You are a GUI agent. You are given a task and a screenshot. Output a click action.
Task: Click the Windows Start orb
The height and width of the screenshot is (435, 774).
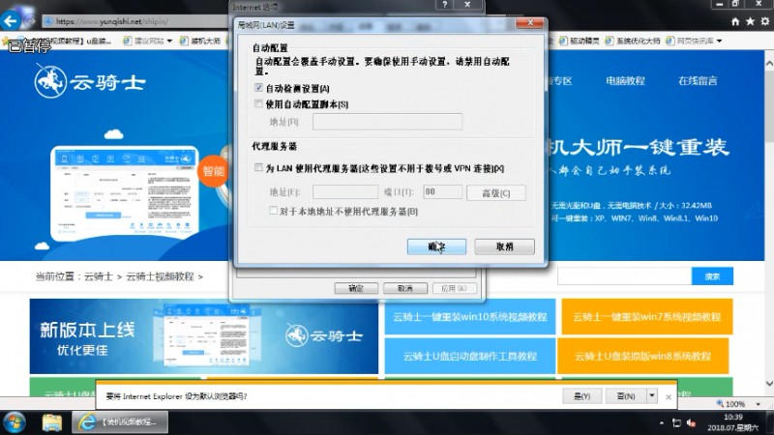click(15, 422)
